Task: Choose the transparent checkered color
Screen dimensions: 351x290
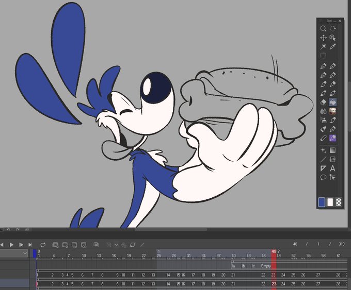Action: pyautogui.click(x=339, y=202)
